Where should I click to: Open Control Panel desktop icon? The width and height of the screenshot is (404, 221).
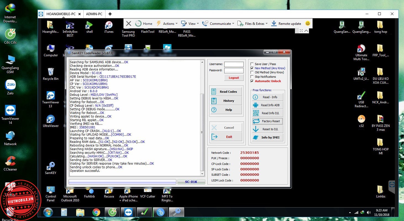pyautogui.click(x=51, y=194)
